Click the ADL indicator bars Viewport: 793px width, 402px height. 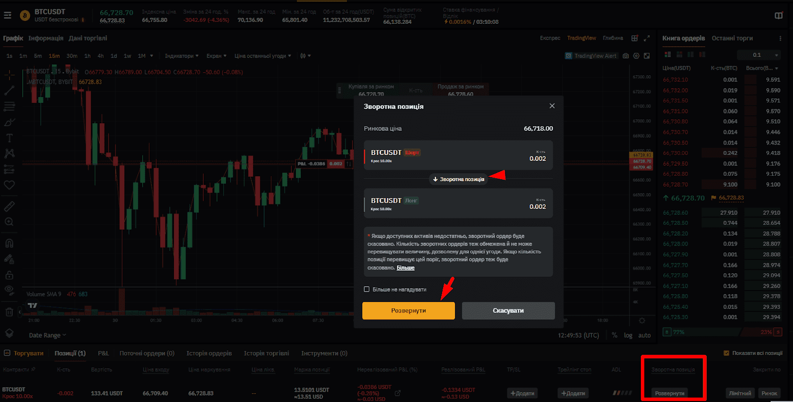tap(622, 393)
